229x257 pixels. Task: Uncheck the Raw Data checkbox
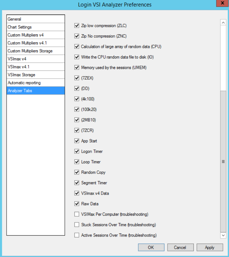77,204
